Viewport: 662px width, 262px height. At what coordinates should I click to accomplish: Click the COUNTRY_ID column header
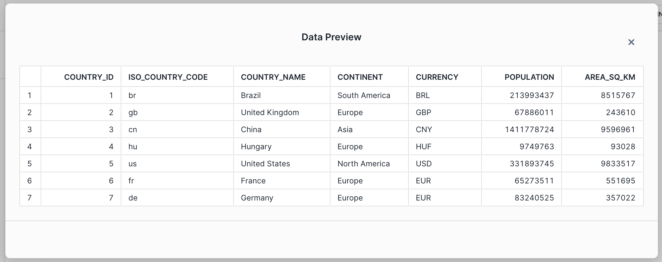tap(89, 77)
